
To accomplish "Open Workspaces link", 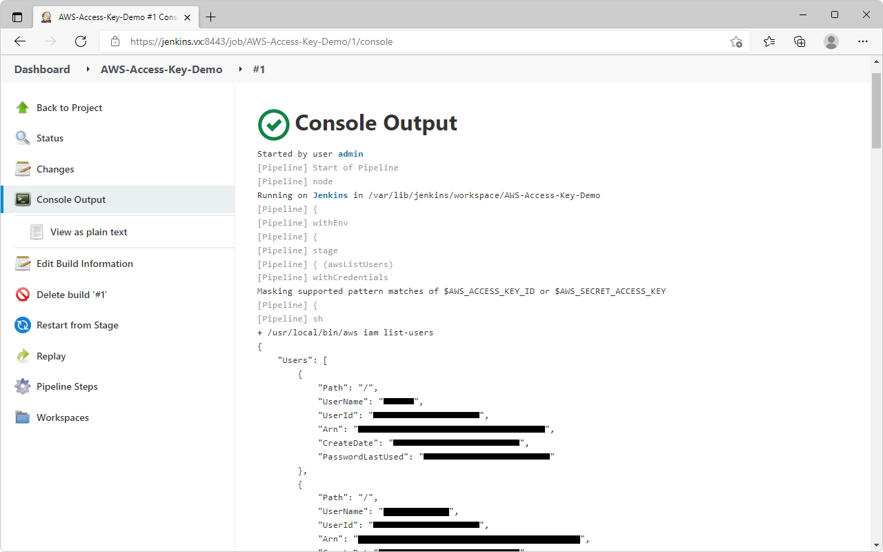I will 63,417.
